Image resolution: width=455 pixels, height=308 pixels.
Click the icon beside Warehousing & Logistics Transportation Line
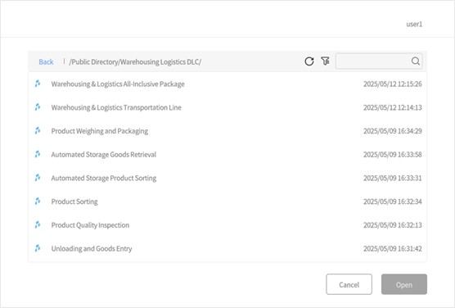coord(38,107)
